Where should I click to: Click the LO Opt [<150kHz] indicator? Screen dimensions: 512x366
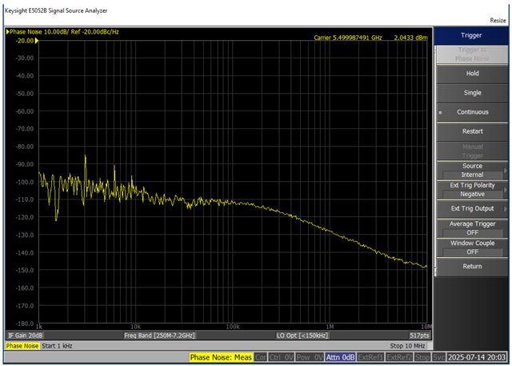[302, 336]
